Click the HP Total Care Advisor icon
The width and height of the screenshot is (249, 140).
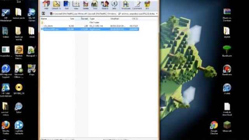click(6, 90)
